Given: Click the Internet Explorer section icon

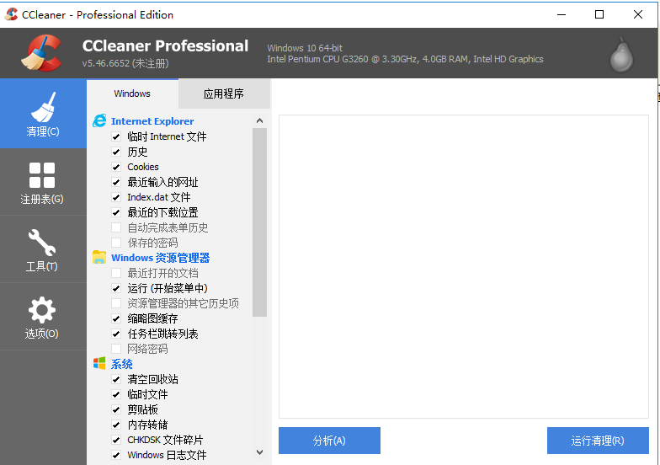Looking at the screenshot, I should (99, 121).
